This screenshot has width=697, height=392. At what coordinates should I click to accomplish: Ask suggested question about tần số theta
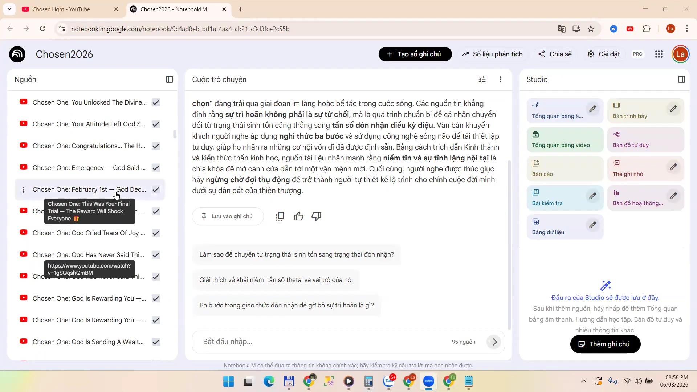[276, 280]
